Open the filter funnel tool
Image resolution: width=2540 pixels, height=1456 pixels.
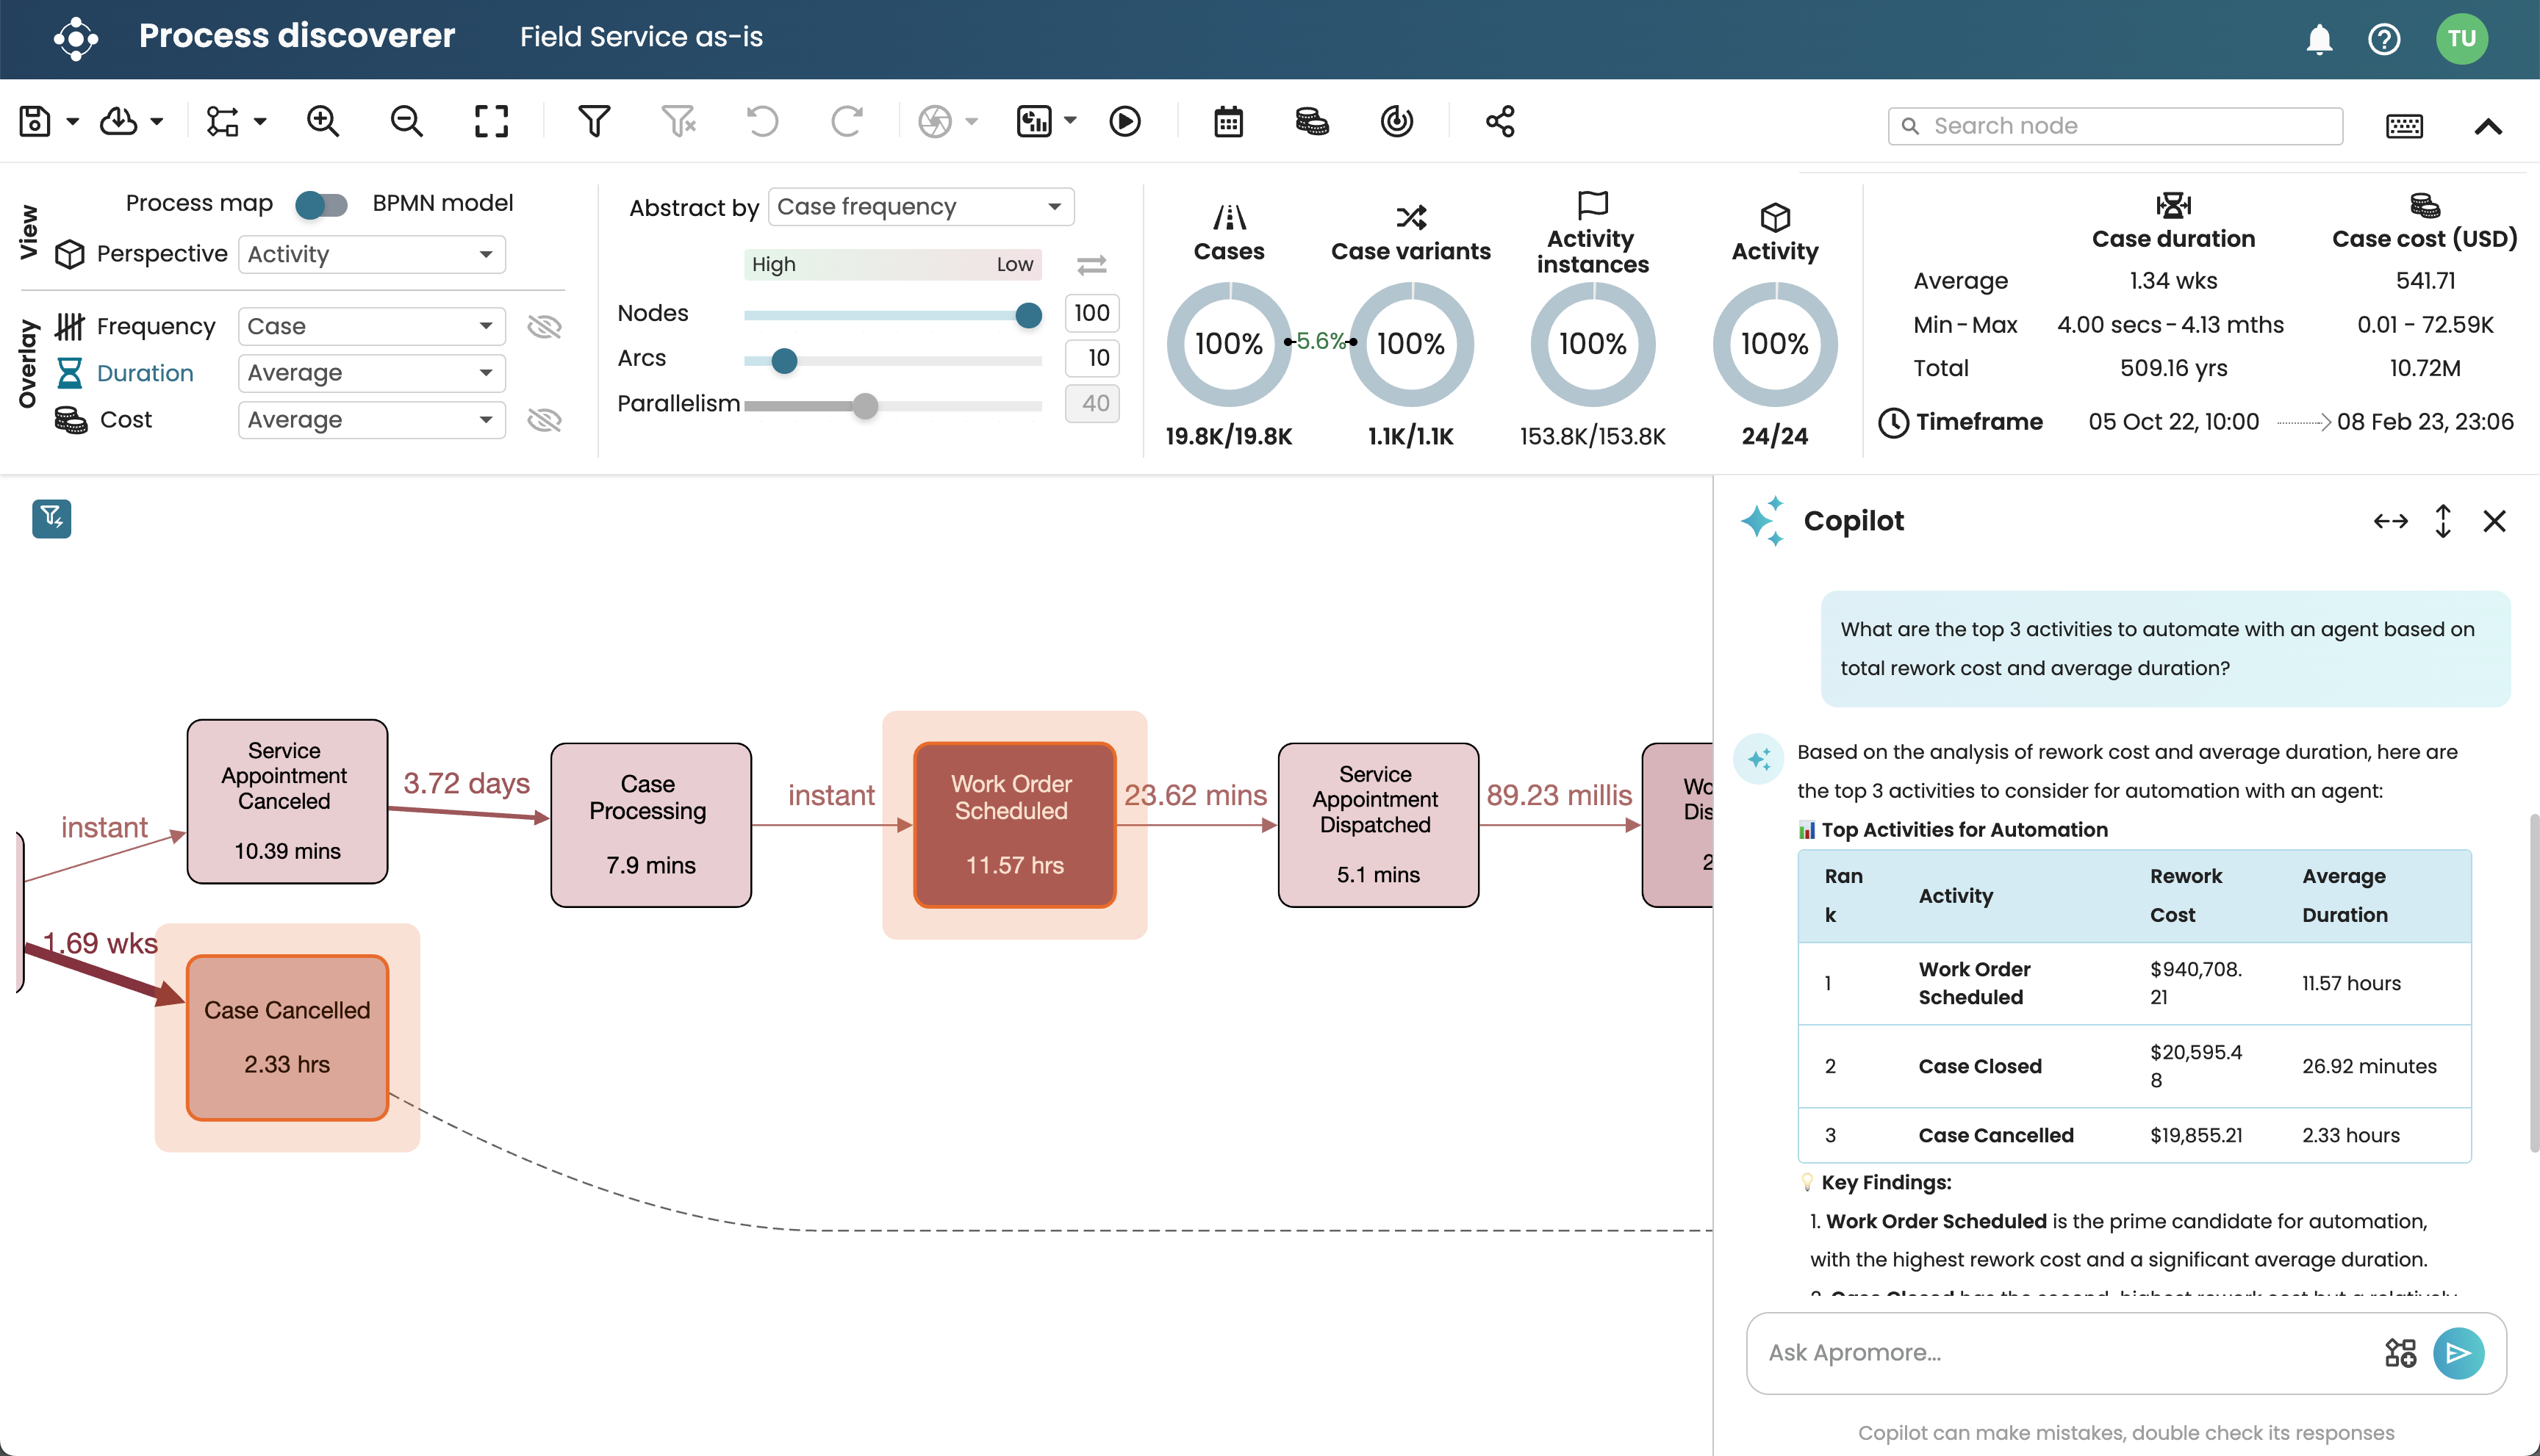[x=595, y=122]
